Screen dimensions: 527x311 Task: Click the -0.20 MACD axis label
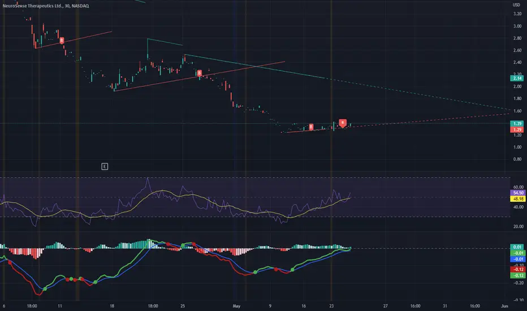518,283
